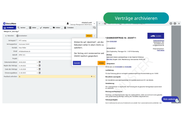Open calendar for Ende des Vertrags

click(40, 69)
